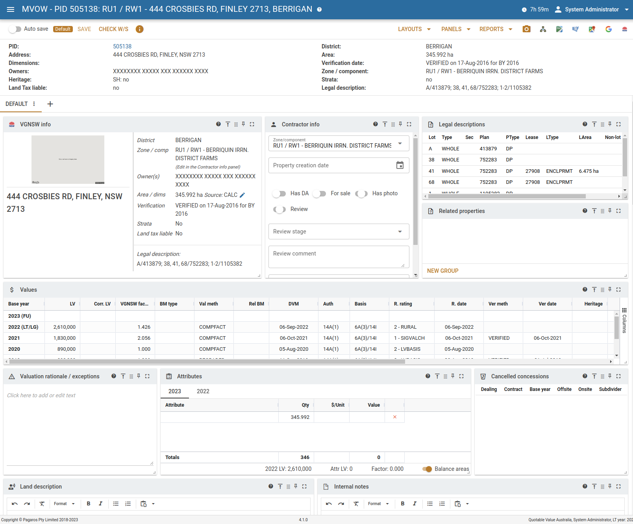Image resolution: width=633 pixels, height=524 pixels.
Task: Open the hierarchy diagram icon in toolbar
Action: (x=543, y=29)
